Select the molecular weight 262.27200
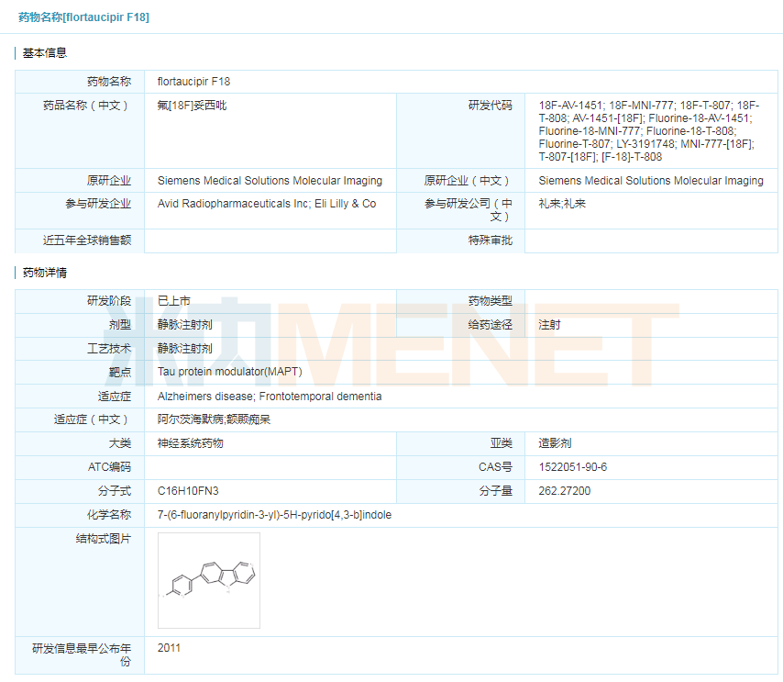This screenshot has width=783, height=682. [x=564, y=491]
